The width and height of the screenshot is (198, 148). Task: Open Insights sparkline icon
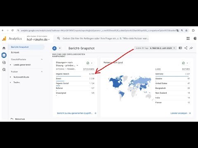pyautogui.click(x=191, y=48)
